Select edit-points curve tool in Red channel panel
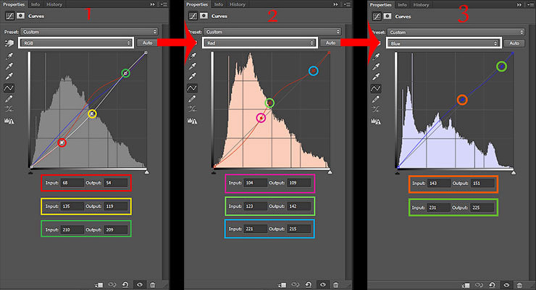Image resolution: width=536 pixels, height=290 pixels. (192, 88)
